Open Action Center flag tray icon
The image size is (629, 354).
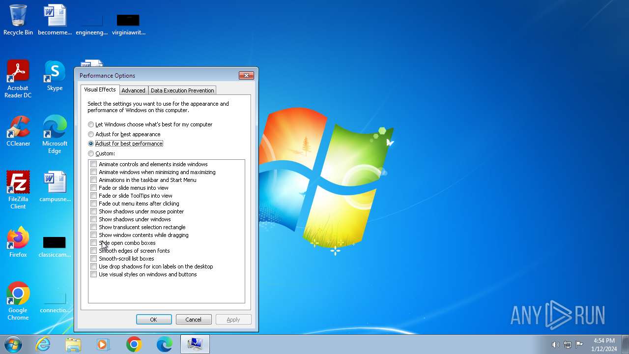click(x=579, y=345)
